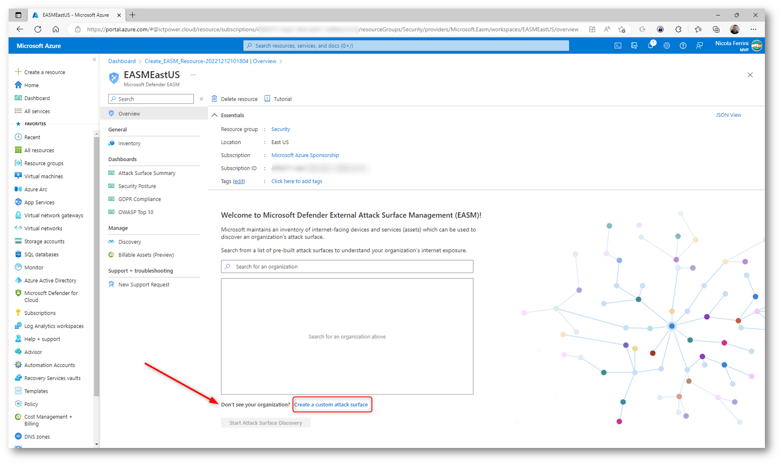Click Create a custom attack surface link

click(x=331, y=404)
